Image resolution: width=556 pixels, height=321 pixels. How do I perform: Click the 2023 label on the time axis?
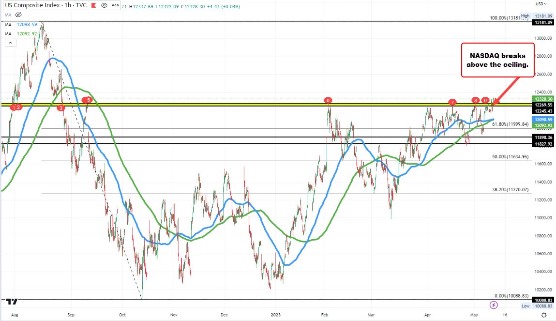pos(275,315)
